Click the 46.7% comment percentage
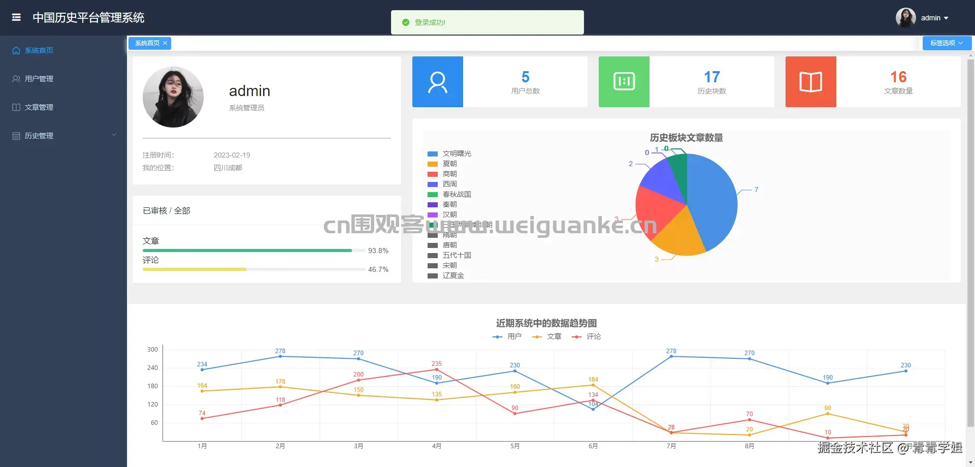This screenshot has height=467, width=975. tap(378, 269)
